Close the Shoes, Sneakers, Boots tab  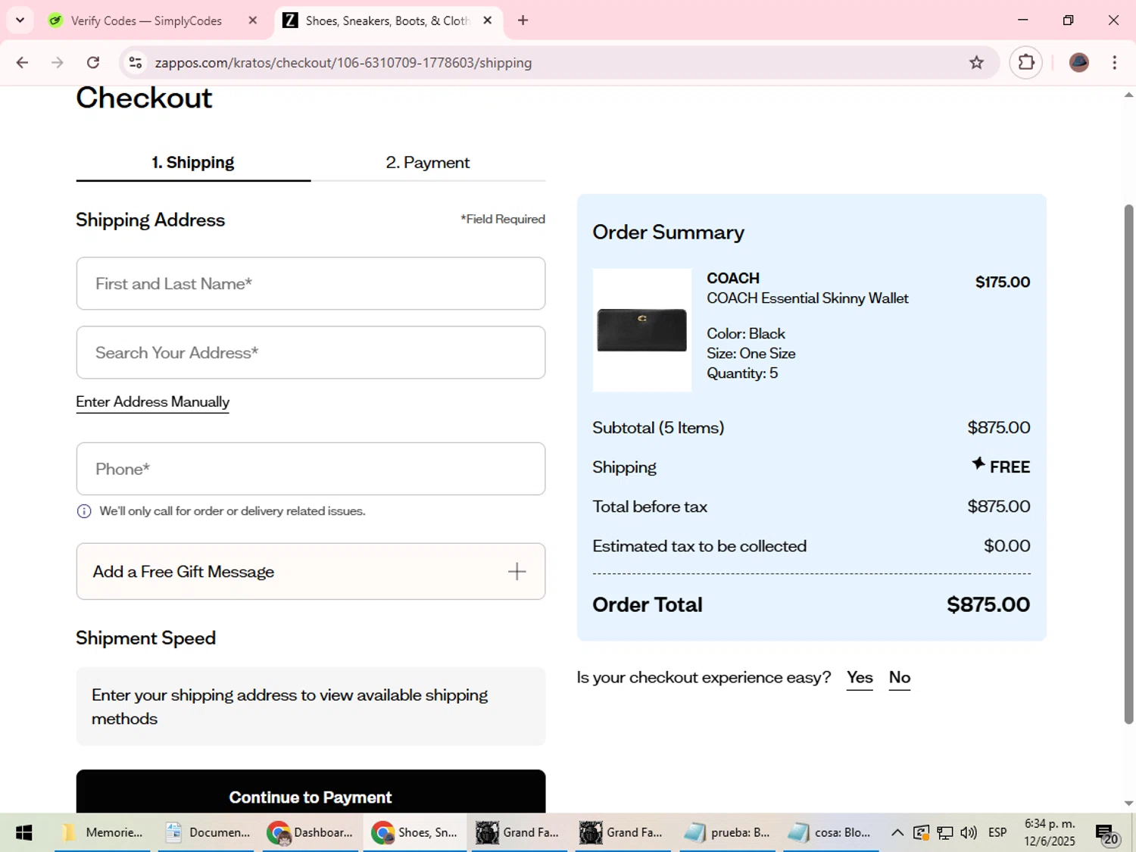pos(488,20)
